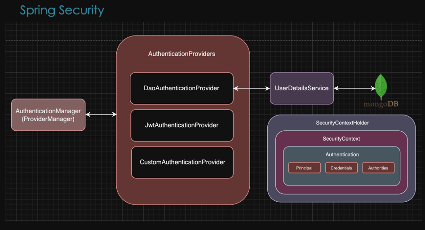Select the Authorities box inside Authentication
425x230 pixels.
click(378, 168)
